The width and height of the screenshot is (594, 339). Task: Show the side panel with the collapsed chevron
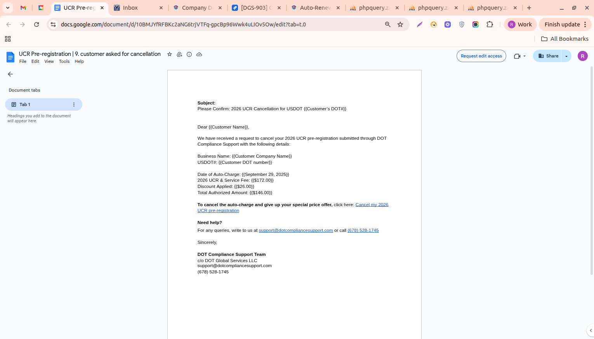coord(591,330)
